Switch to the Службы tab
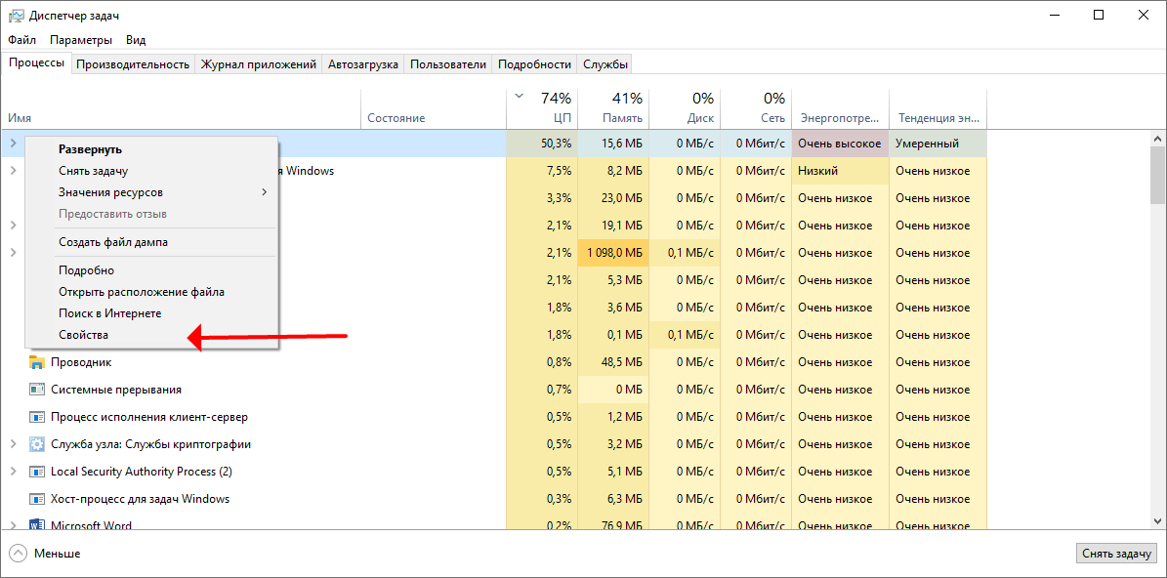 click(605, 64)
